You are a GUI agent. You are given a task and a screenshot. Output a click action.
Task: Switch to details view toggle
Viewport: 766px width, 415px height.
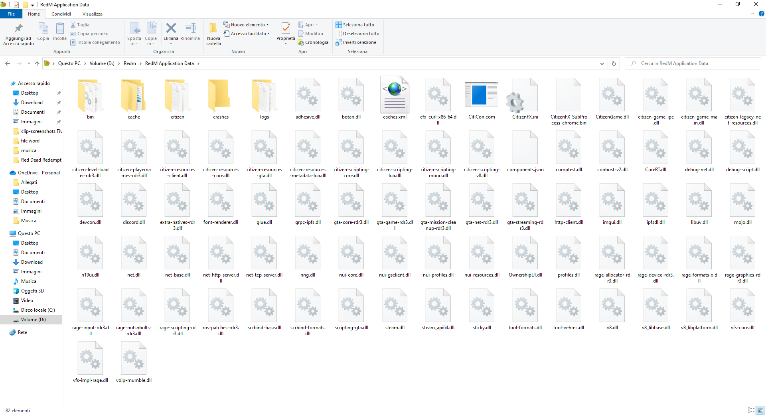(751, 410)
